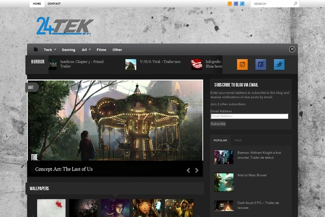Open Arta lui Marc Brunet link
The height and width of the screenshot is (217, 325).
(252, 175)
